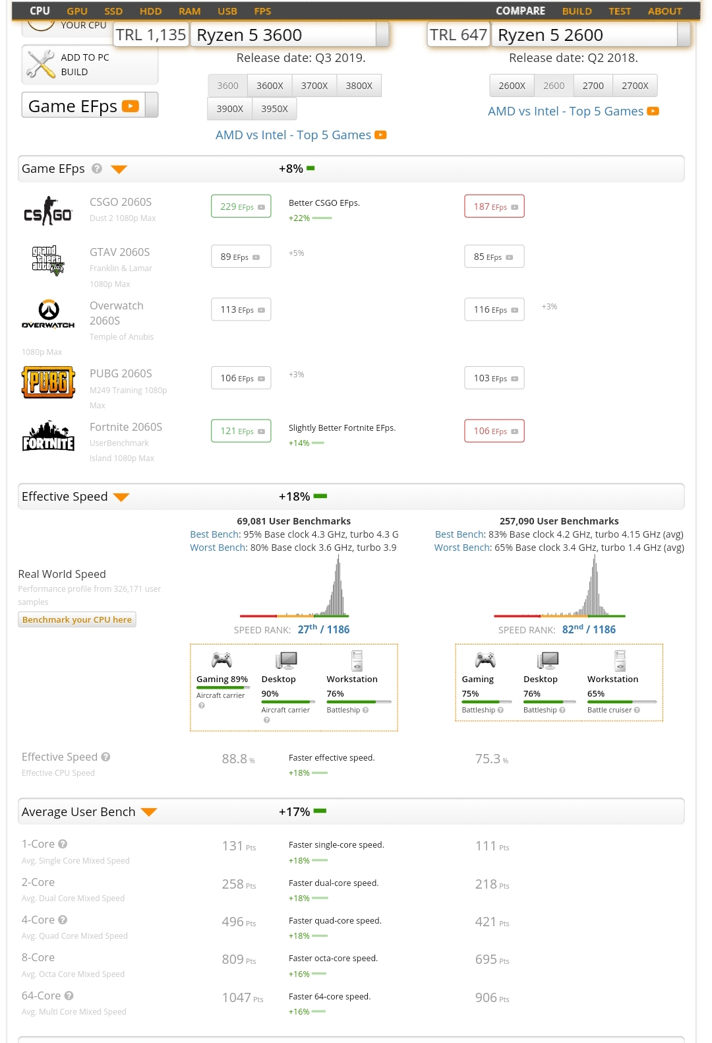Open the Ryzen 5 3600 CPU dropdown arrow
This screenshot has height=1043, width=712.
coord(382,34)
